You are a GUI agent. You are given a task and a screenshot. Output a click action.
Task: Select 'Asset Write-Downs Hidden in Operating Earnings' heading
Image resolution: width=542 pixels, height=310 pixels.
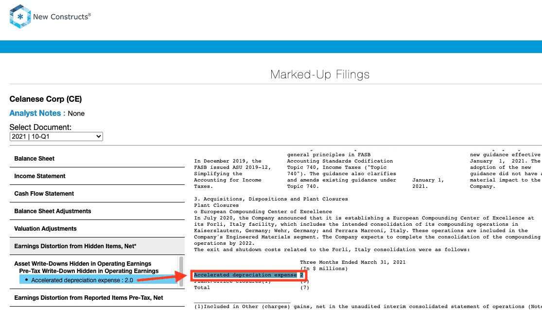(x=83, y=264)
